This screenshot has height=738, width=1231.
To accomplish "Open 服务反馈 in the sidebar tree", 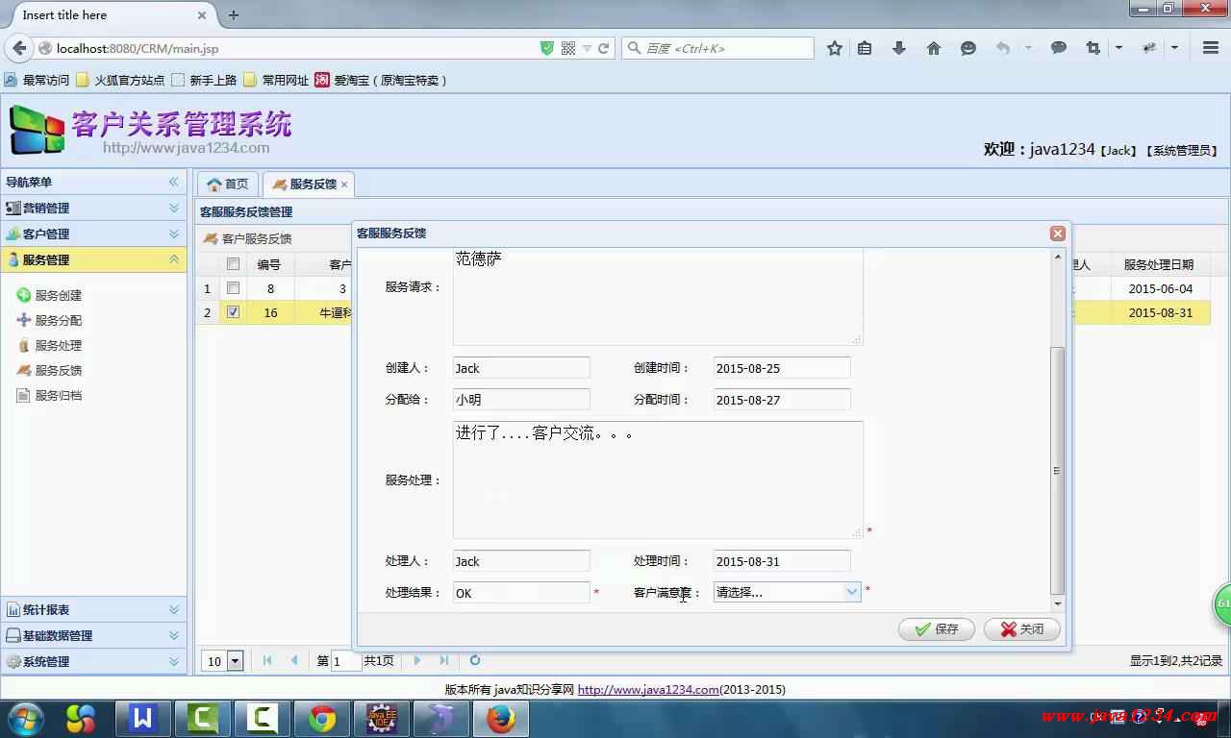I will pos(49,370).
